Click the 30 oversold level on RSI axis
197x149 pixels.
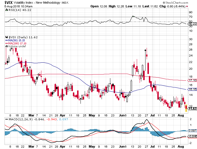[191, 26]
